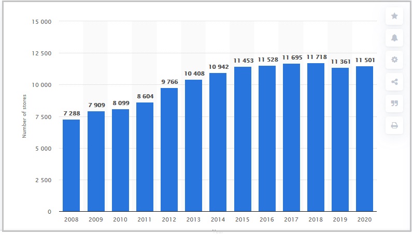The image size is (413, 235).
Task: Click the value label 7 909
Action: coord(97,105)
